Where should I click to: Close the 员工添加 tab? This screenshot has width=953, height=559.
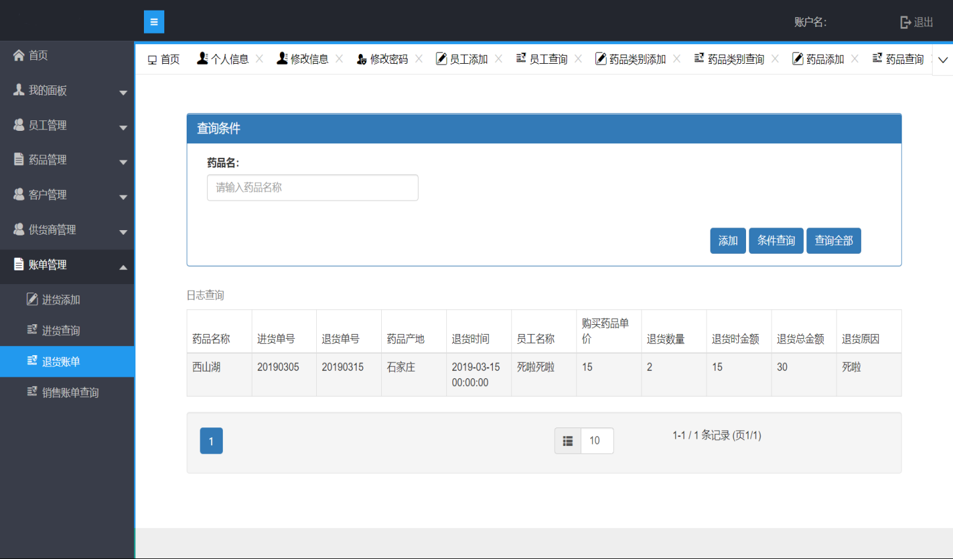coord(499,59)
